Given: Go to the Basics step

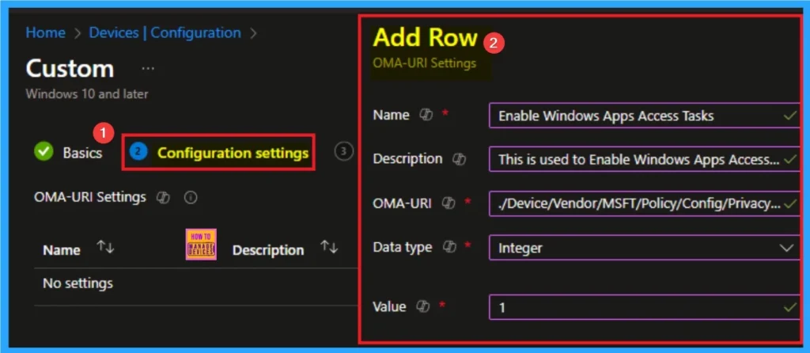Looking at the screenshot, I should [x=82, y=153].
